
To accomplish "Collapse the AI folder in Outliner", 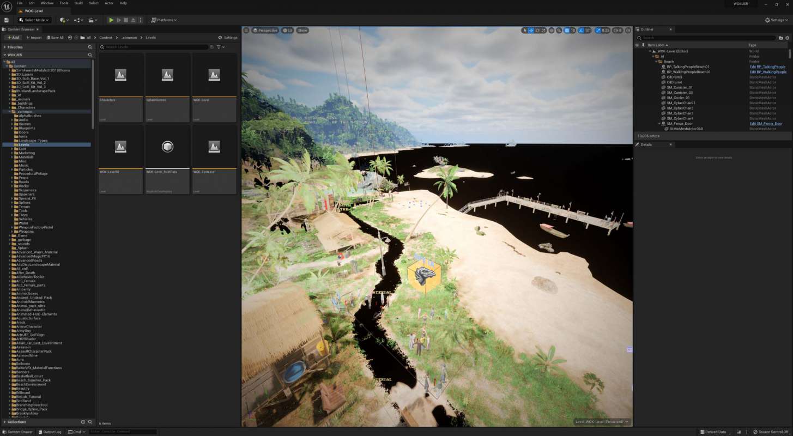I will (x=654, y=56).
